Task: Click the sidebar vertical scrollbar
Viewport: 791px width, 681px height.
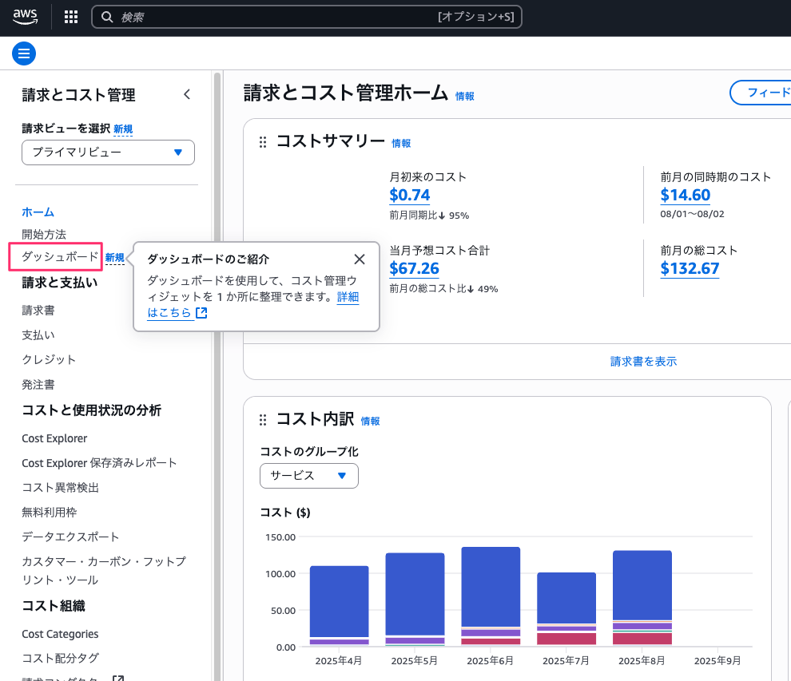Action: pyautogui.click(x=217, y=376)
